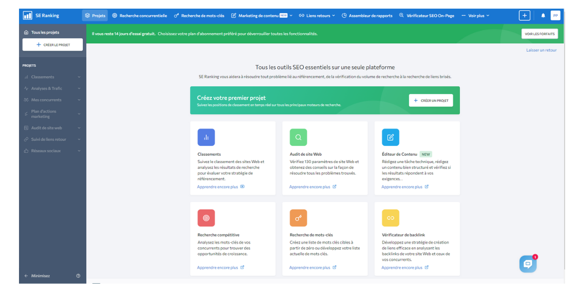The height and width of the screenshot is (292, 584).
Task: Open Vérificateur SEO On-Page menu item
Action: point(426,16)
